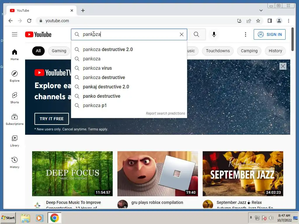Open the September Jazz thumbnail

[243, 174]
